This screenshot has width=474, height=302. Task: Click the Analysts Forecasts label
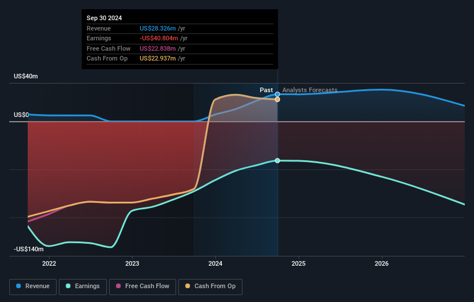[310, 90]
